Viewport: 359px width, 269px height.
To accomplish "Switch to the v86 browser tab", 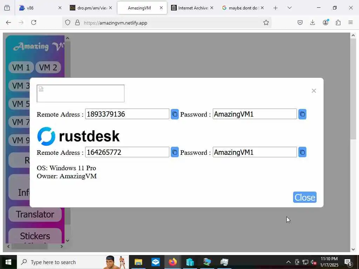I will click(40, 8).
